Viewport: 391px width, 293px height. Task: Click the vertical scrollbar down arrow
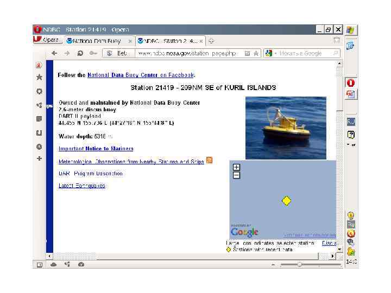pyautogui.click(x=339, y=249)
